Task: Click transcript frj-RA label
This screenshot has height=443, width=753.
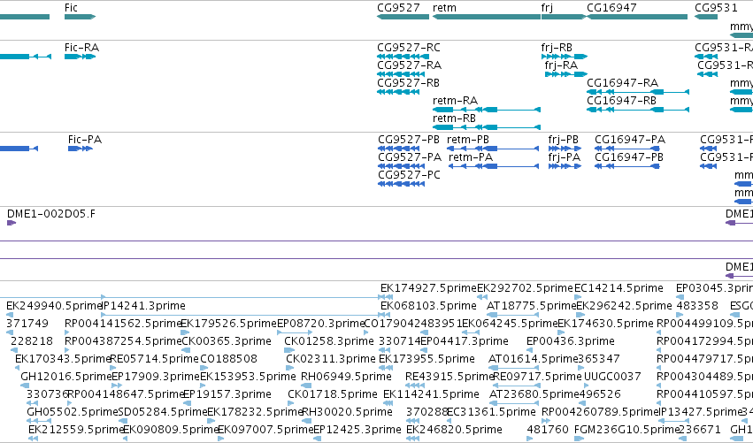Action: tap(561, 65)
